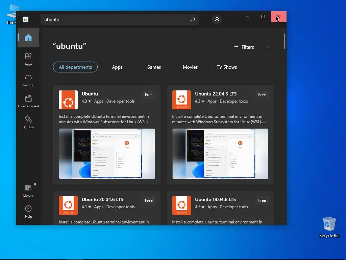Open Ubuntu card screenshot thumbnail
Image resolution: width=346 pixels, height=260 pixels.
[107, 154]
